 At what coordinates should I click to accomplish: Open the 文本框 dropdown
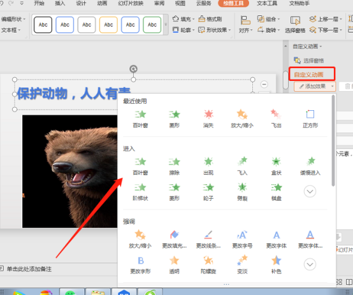tap(11, 30)
